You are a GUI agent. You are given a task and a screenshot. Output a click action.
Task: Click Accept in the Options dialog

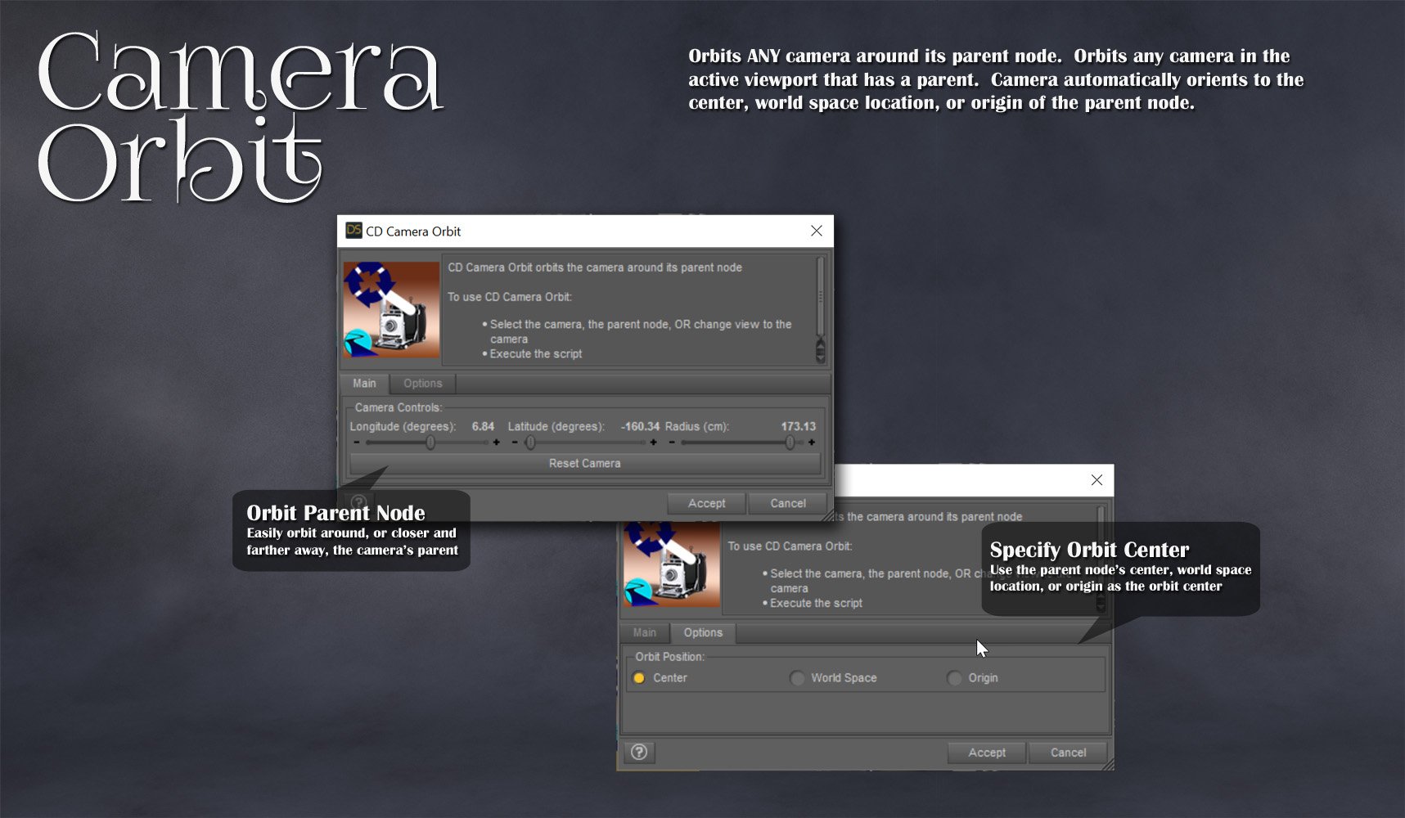coord(986,753)
